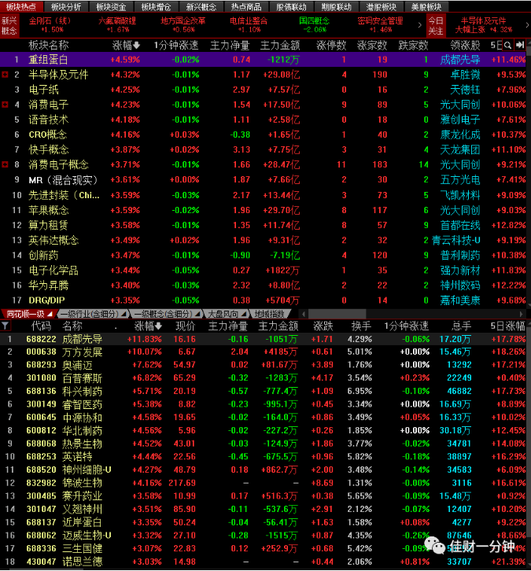Select stock 688222 成都先导 row

pyautogui.click(x=263, y=339)
